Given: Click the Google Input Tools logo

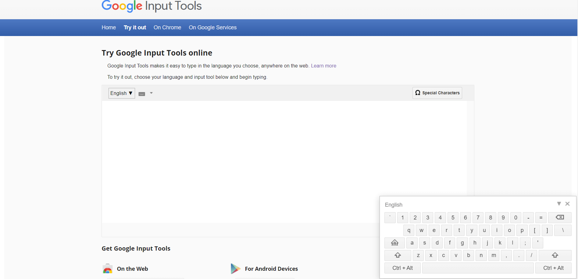Looking at the screenshot, I should point(151,6).
